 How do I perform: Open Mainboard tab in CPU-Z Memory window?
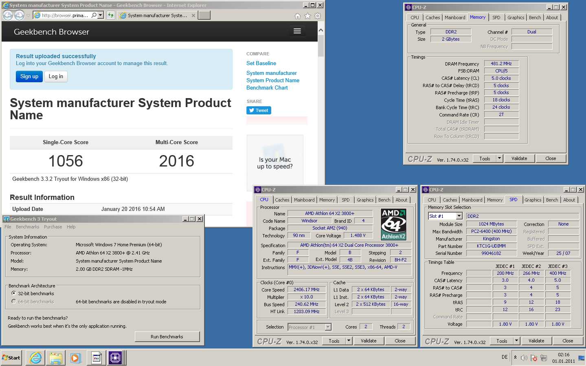[x=455, y=18]
